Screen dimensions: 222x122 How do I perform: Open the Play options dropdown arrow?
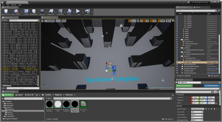point(83,12)
